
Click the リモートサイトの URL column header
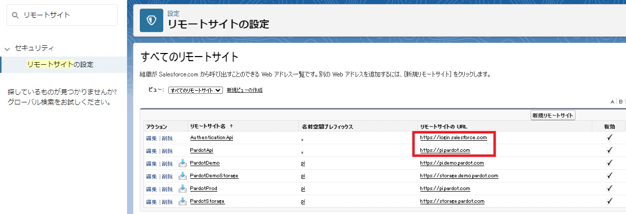click(x=443, y=126)
